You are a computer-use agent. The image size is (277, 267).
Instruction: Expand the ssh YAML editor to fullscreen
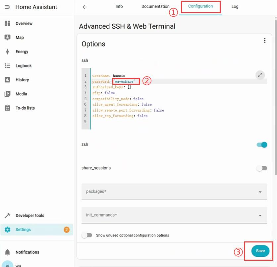click(260, 75)
